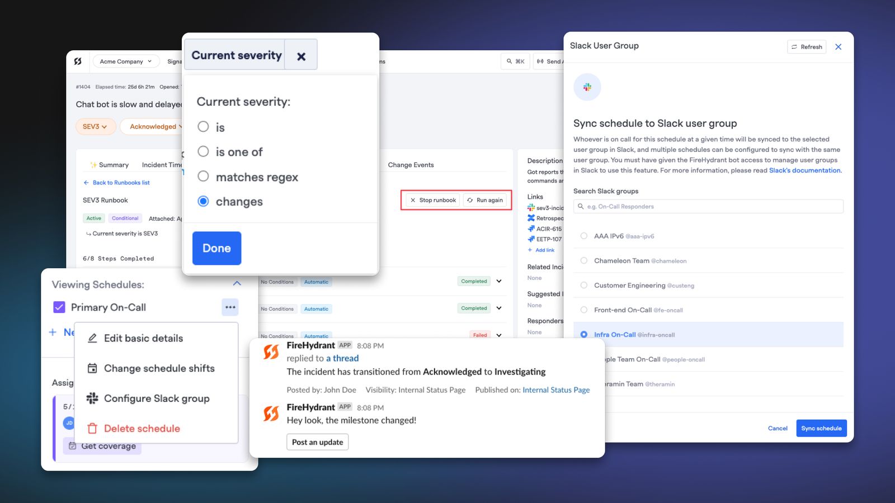
Task: Choose Configure Slack group
Action: [156, 398]
